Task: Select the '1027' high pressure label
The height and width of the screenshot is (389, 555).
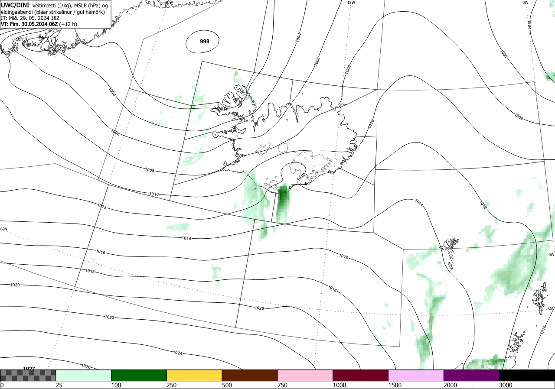Action: (x=29, y=369)
